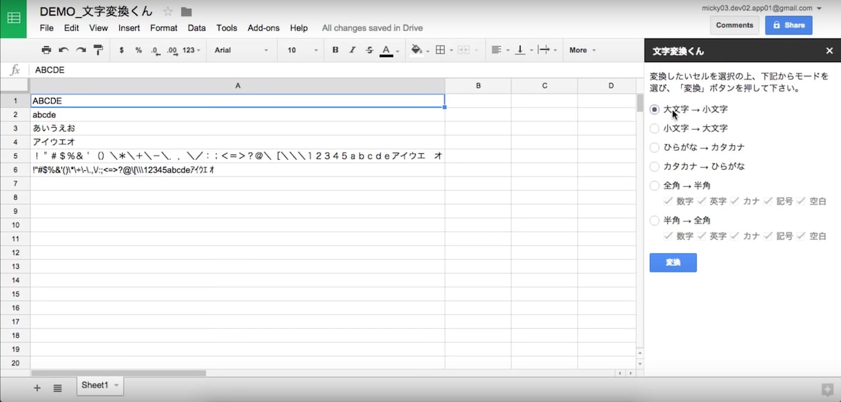Toggle bold formatting

(x=336, y=50)
